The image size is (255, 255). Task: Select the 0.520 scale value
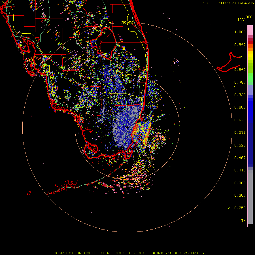240,145
